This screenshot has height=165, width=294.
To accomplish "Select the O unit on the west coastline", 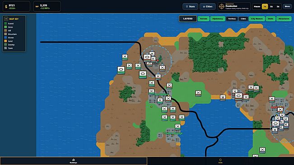I will tap(121, 70).
